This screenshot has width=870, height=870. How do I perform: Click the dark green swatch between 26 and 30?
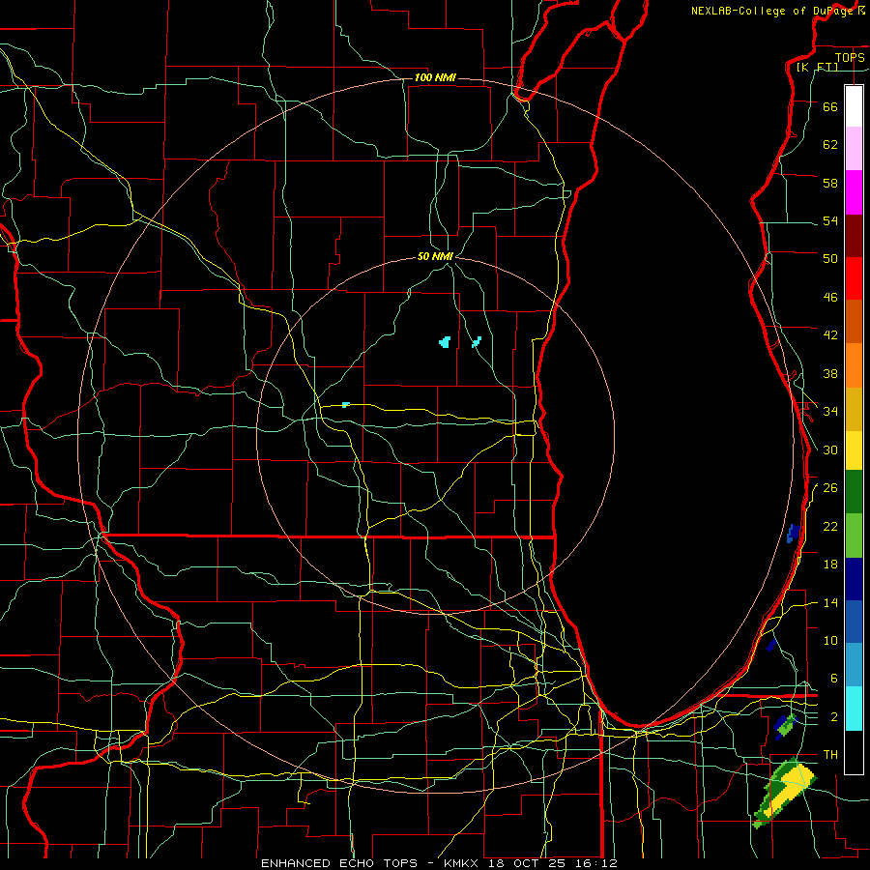point(854,492)
